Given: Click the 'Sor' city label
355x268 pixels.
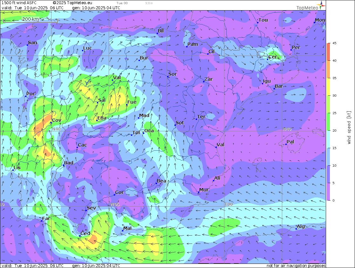Looking at the screenshot, I should tap(173, 74).
